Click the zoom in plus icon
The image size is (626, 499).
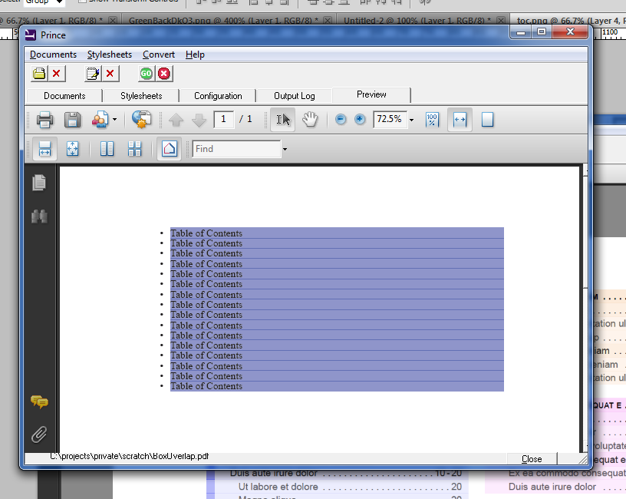point(360,120)
